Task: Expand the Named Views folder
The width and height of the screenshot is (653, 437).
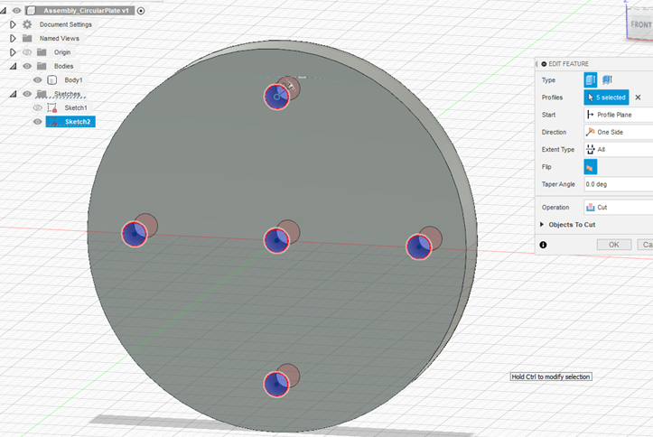Action: pos(13,39)
